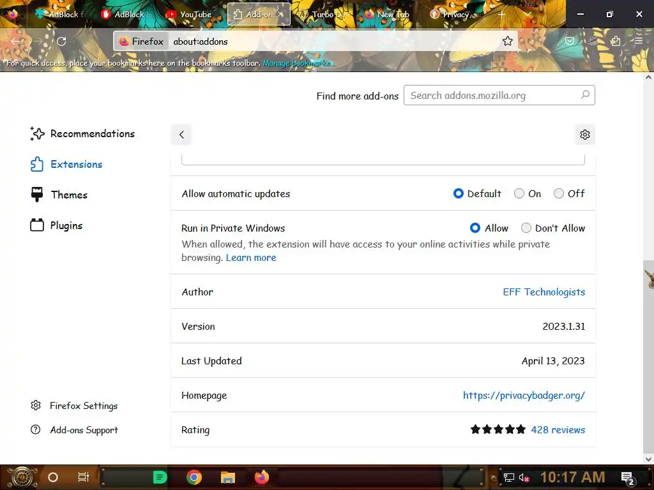Go back to the extensions list

[x=181, y=135]
